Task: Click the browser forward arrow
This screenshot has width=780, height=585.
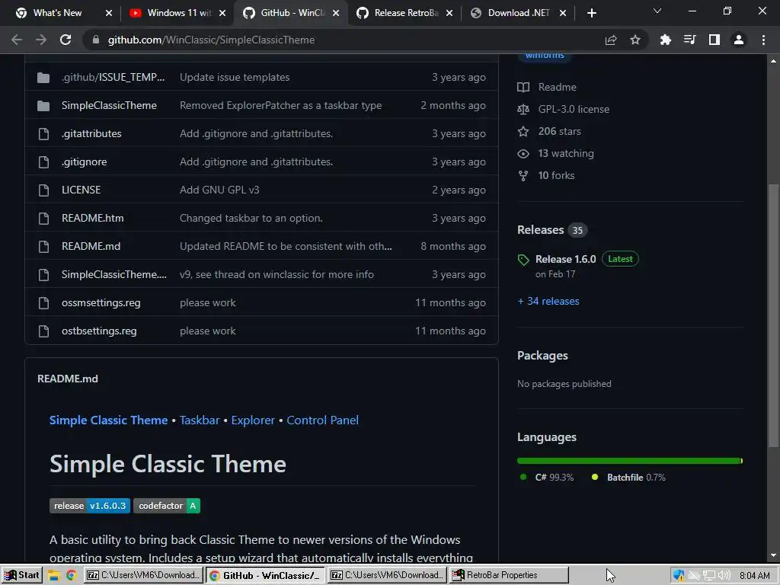Action: (x=41, y=40)
